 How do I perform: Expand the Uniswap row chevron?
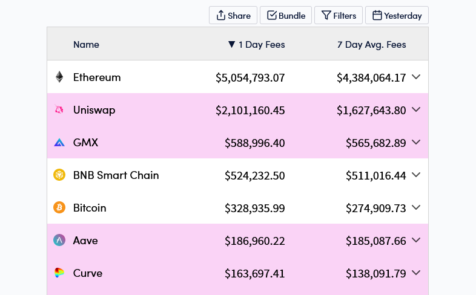[x=416, y=110]
